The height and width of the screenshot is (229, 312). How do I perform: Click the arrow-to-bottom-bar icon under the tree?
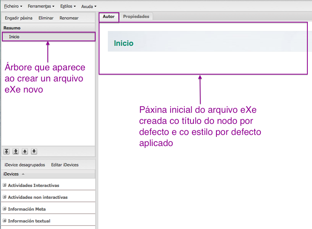pos(16,151)
